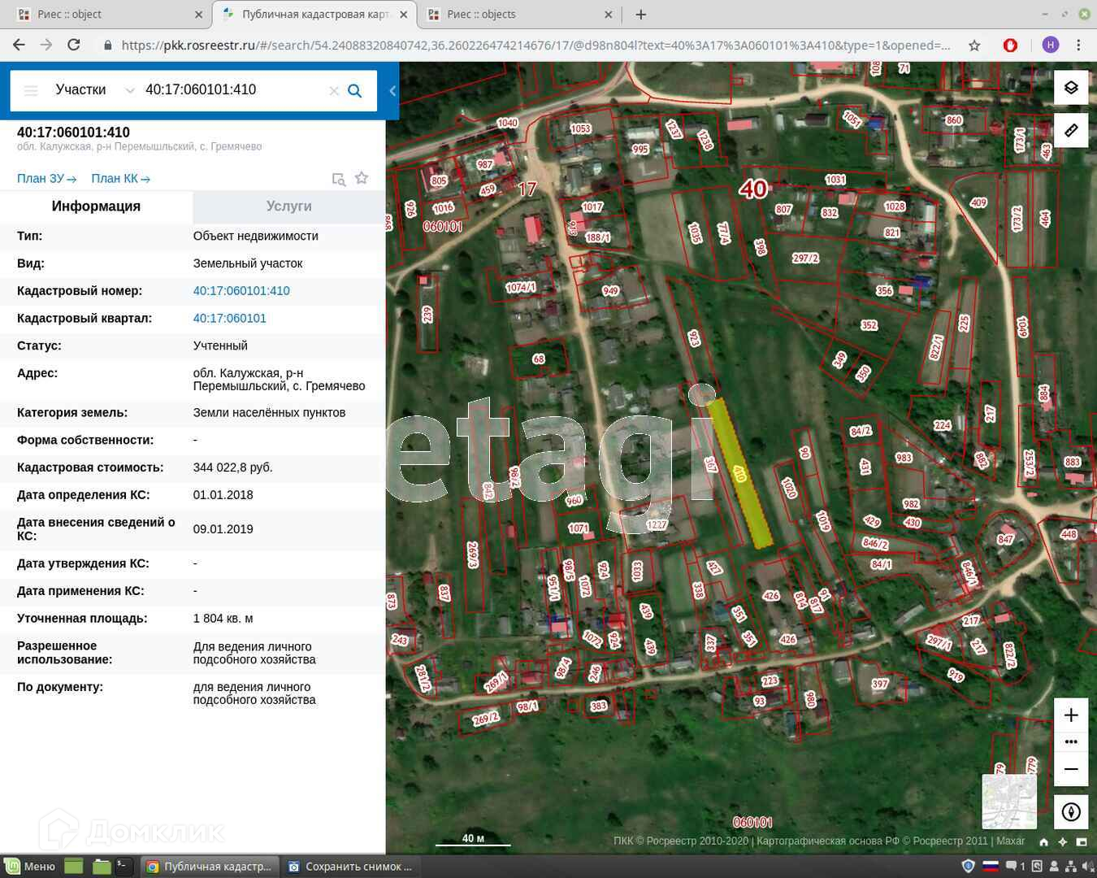The width and height of the screenshot is (1097, 878).
Task: Open the План ЗУ link
Action: point(46,179)
